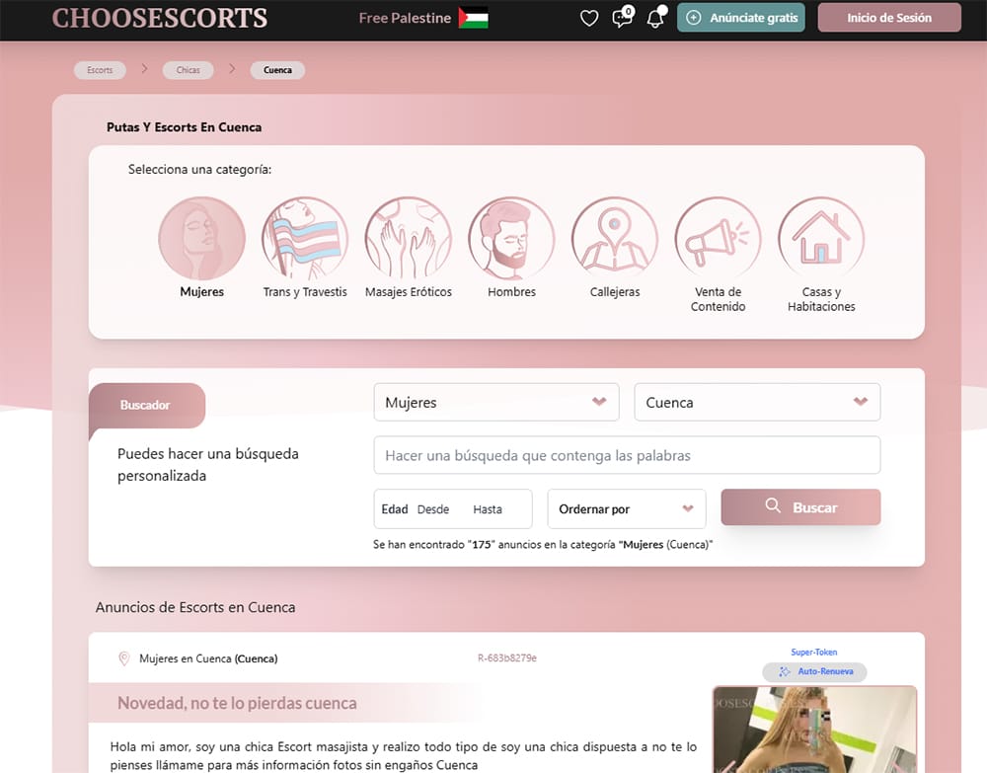Image resolution: width=987 pixels, height=773 pixels.
Task: Select the Trans y Travestis category icon
Action: point(305,240)
